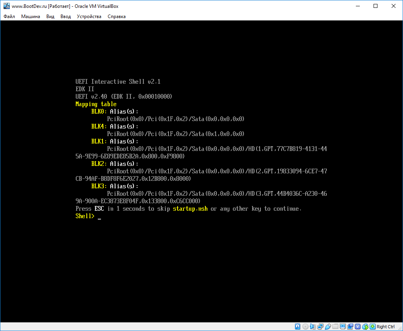Open the Устройства menu

click(88, 17)
